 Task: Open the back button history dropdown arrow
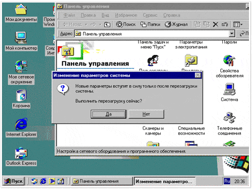pyautogui.click(x=86, y=25)
